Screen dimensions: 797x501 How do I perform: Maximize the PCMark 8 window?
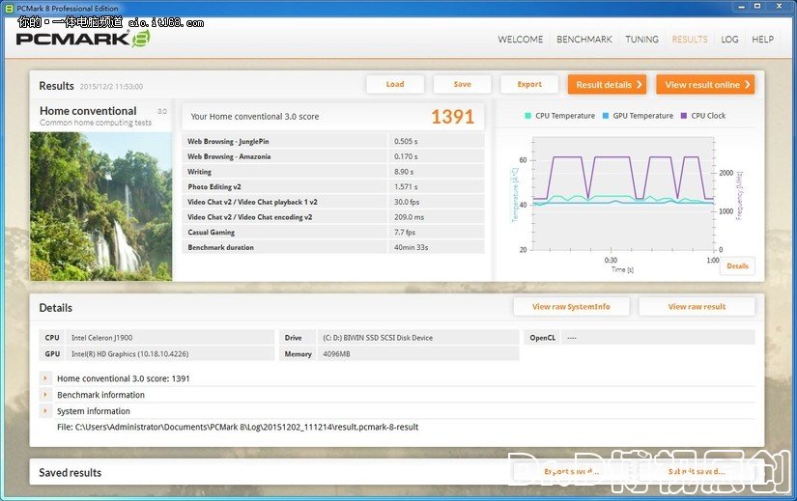tap(757, 7)
